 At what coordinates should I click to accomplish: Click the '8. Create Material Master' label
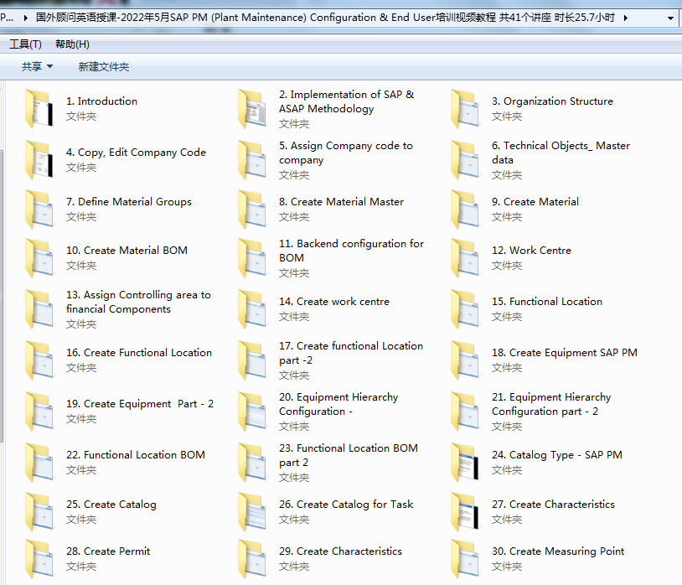pos(342,201)
